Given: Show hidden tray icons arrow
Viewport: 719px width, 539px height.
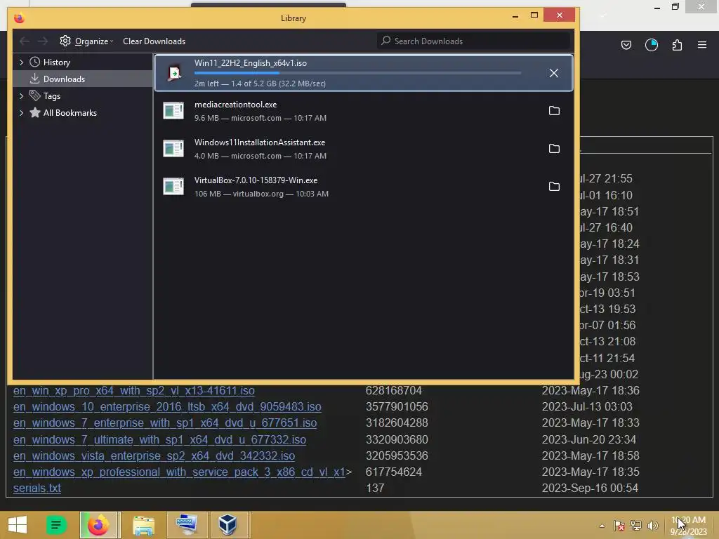Looking at the screenshot, I should point(602,526).
